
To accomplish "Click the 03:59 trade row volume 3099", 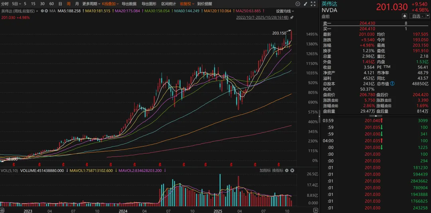I will 376,121.
